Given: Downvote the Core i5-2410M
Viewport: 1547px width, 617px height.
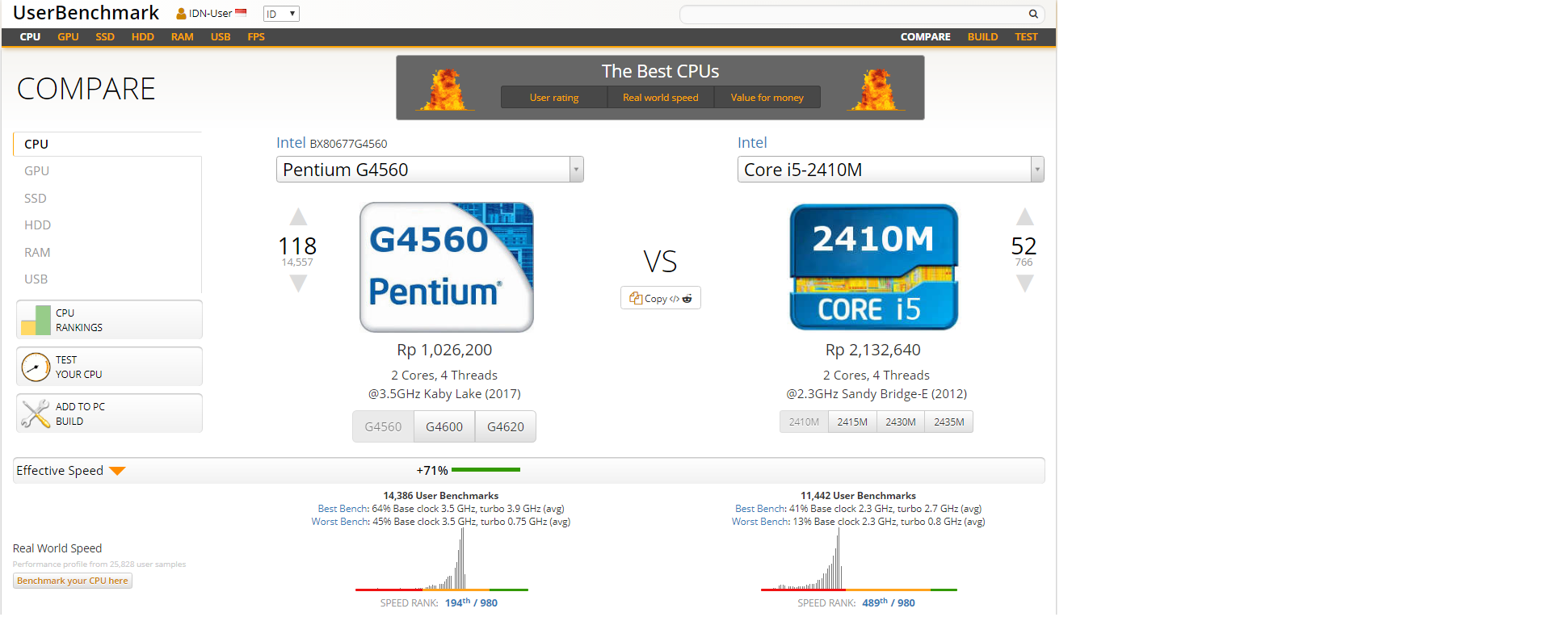Looking at the screenshot, I should 1024,283.
